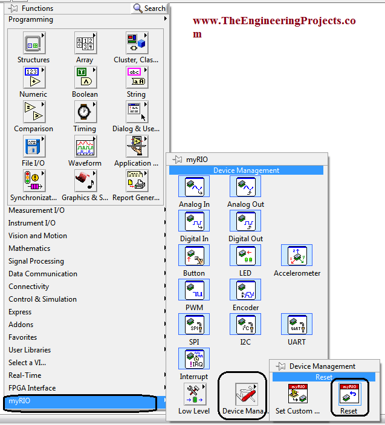Select the PWM VI
The image size is (385, 425).
point(194,290)
